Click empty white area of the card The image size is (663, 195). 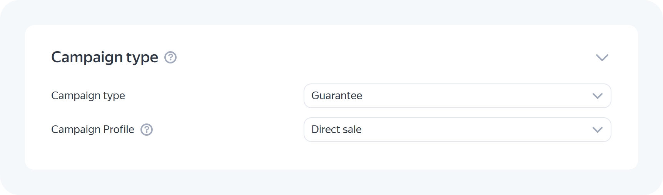(331, 156)
